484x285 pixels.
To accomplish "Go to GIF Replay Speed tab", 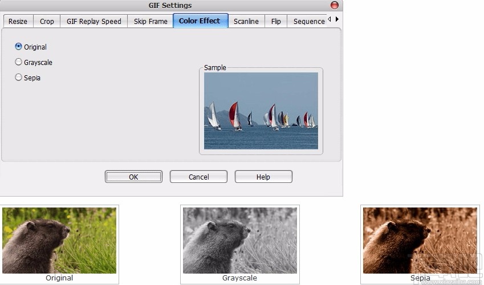I will click(x=94, y=21).
